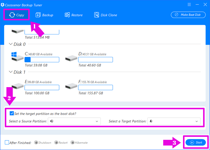Click 'Total 155.87 GB' text
This screenshot has height=150, width=210.
91,93
